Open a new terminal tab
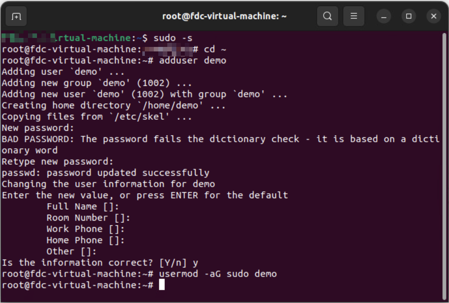This screenshot has width=449, height=303. (16, 16)
